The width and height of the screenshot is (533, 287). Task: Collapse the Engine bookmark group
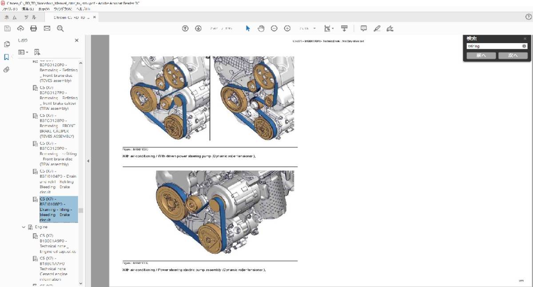(x=24, y=227)
